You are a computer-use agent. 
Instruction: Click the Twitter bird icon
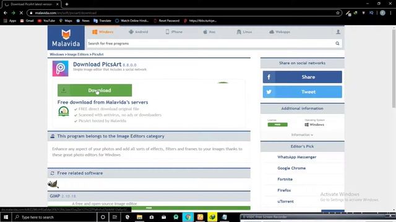coord(269,92)
